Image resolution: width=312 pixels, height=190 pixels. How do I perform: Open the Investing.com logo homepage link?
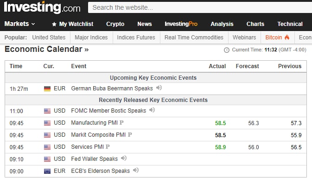42,7
